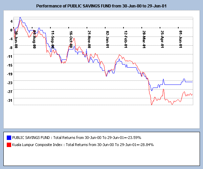
Task: Click the 16-Oct-00 date axis label
Action: click(x=71, y=39)
